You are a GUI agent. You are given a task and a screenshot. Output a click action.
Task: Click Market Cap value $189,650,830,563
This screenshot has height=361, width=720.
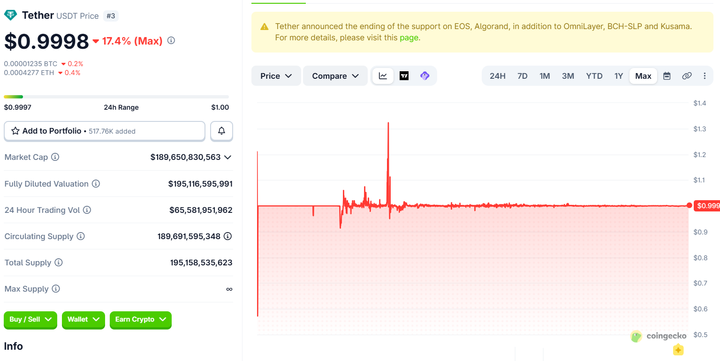185,157
